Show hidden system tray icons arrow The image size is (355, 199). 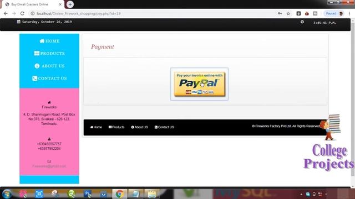(x=301, y=194)
